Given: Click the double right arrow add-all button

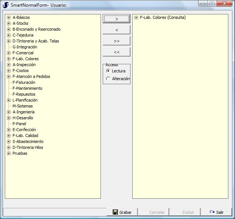Looking at the screenshot, I should tap(116, 41).
